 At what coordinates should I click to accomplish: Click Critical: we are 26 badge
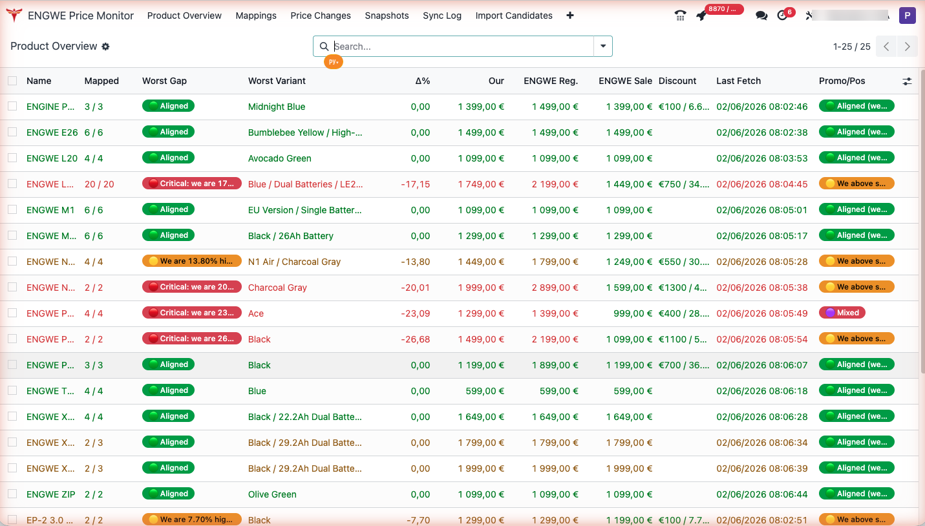192,339
